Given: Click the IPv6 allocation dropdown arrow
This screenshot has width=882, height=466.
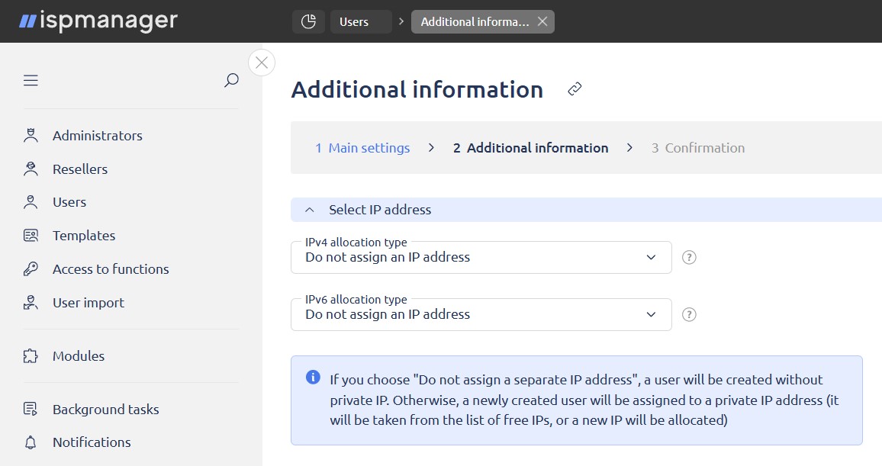Looking at the screenshot, I should point(651,315).
